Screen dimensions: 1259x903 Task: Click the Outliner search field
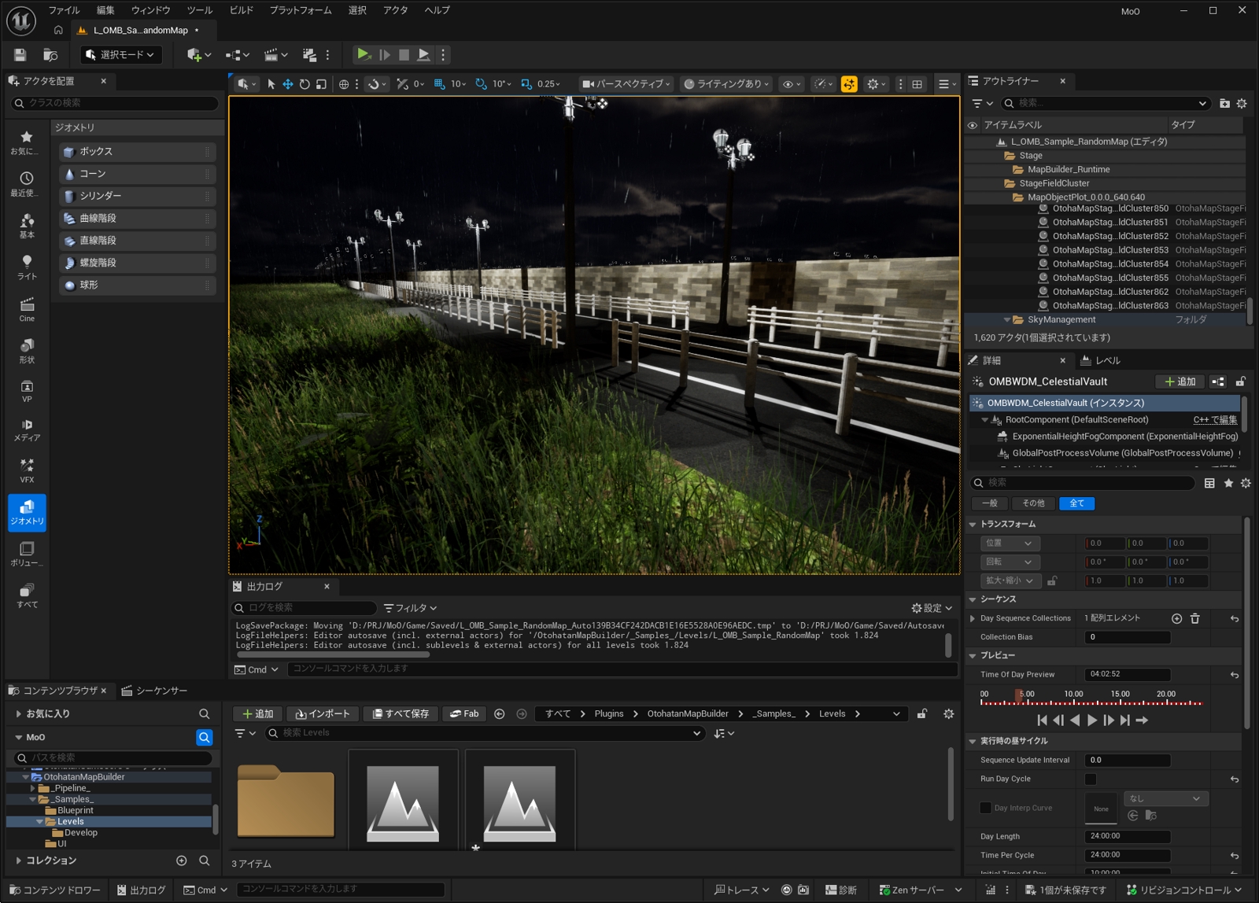point(1104,103)
